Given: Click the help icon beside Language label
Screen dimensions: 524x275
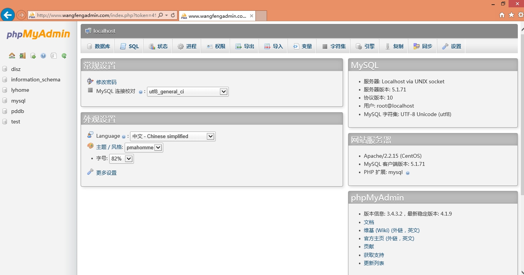Looking at the screenshot, I should [x=123, y=137].
